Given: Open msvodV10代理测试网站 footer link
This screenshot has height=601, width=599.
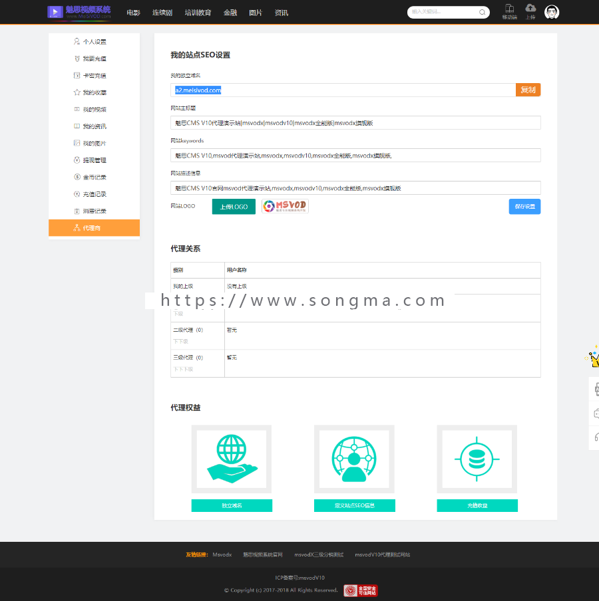Looking at the screenshot, I should pyautogui.click(x=383, y=554).
